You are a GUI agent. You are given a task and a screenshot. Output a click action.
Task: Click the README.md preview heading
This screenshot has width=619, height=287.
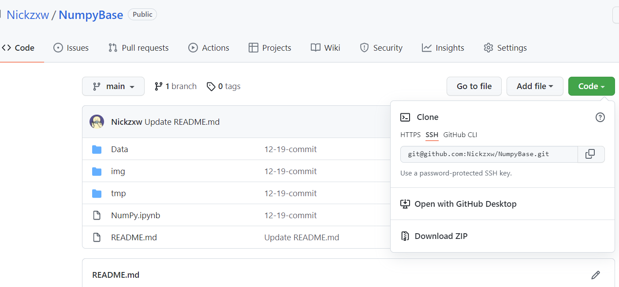pos(116,275)
